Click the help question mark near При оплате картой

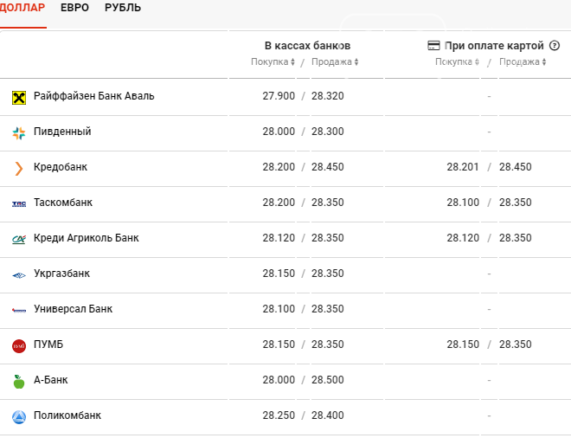click(x=555, y=46)
